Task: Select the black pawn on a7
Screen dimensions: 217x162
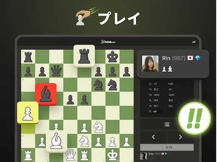Action: [x=28, y=72]
